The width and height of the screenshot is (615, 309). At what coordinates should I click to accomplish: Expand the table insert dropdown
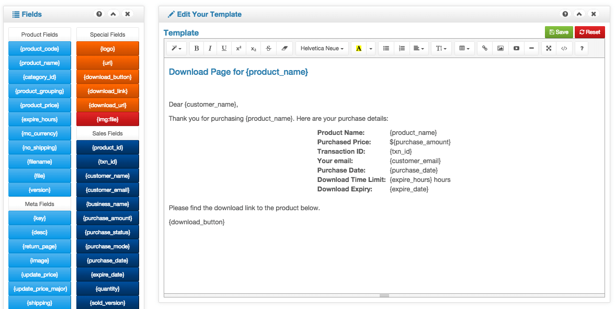(464, 48)
